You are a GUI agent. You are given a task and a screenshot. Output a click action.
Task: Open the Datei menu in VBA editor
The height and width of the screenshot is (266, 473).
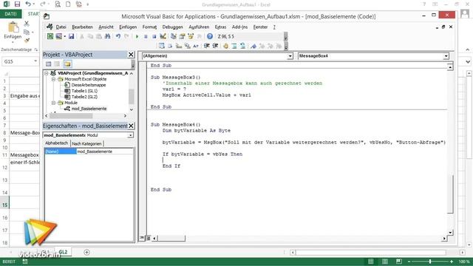(61, 27)
